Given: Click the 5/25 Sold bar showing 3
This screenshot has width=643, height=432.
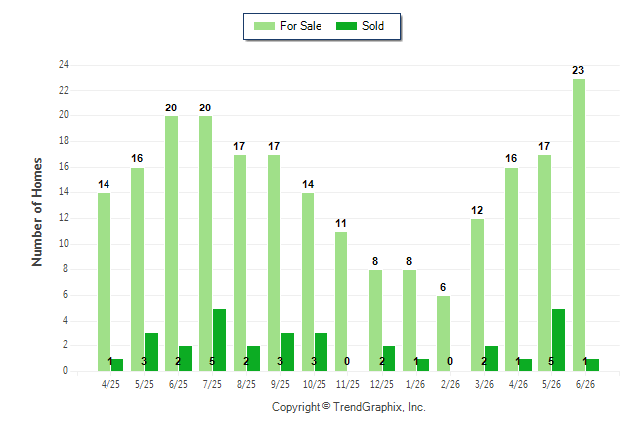Looking at the screenshot, I should tap(151, 352).
